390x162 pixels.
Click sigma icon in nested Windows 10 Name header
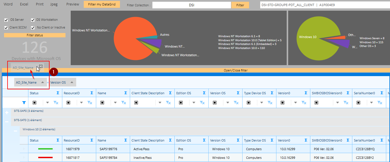coord(126,140)
